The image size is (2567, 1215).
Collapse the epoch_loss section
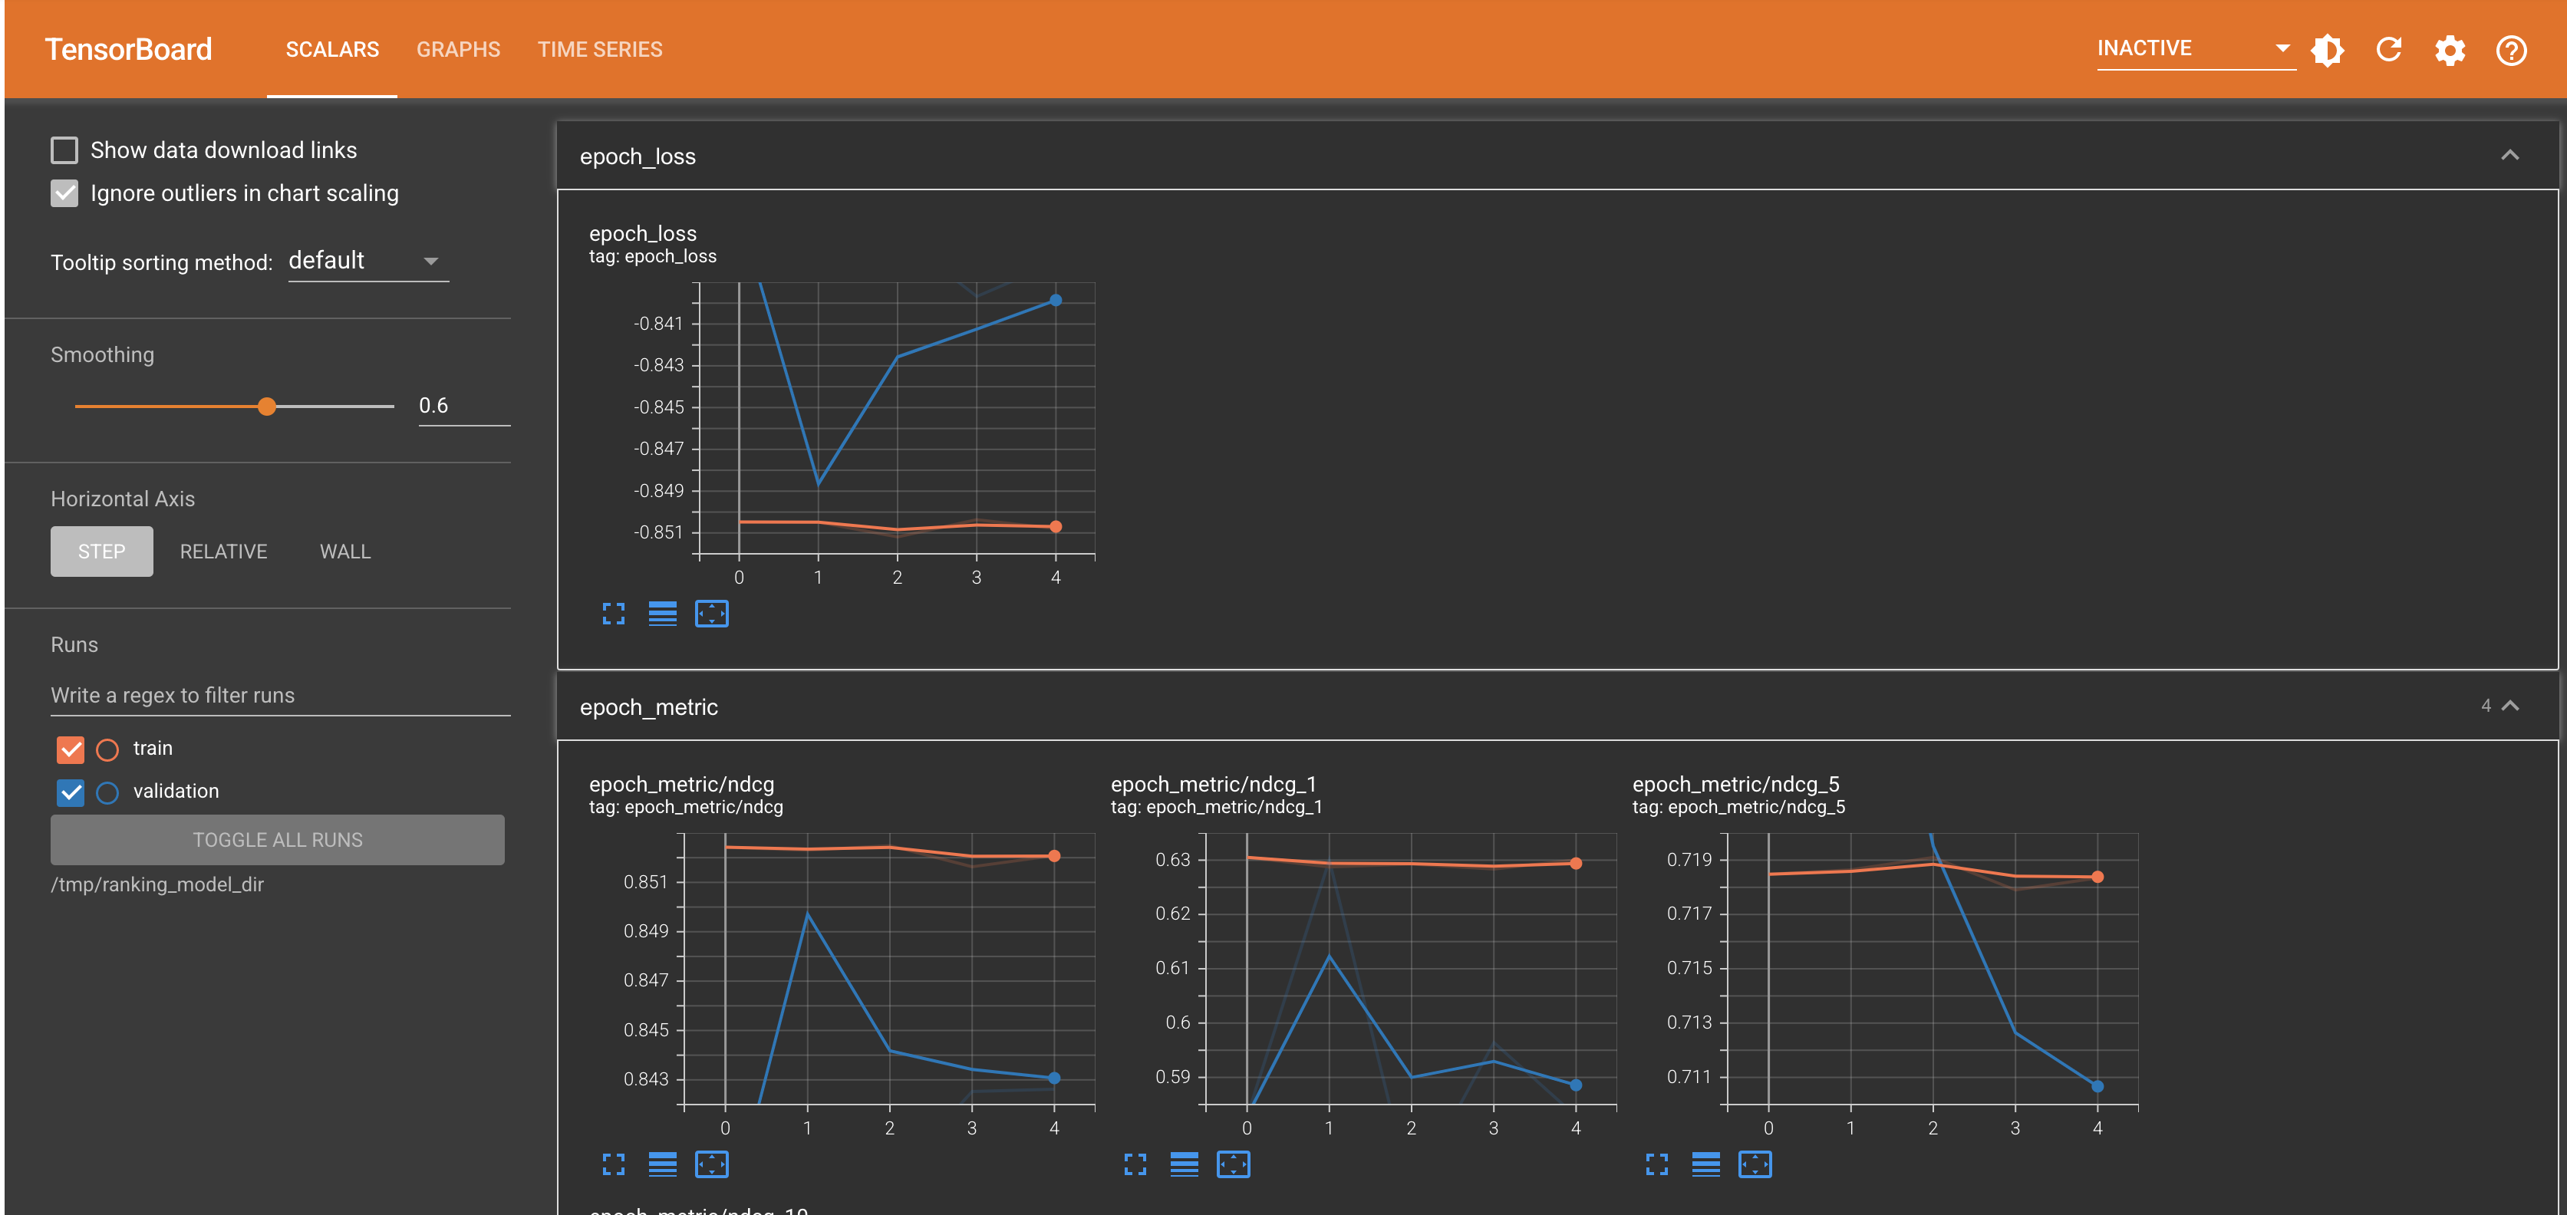pos(2509,156)
